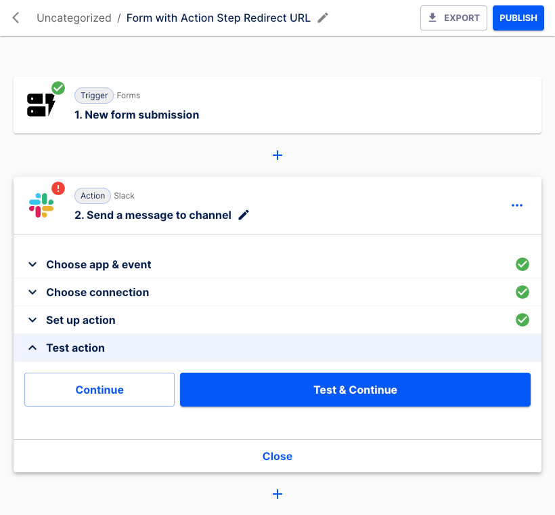Open the Uncategorized breadcrumb link
Image resolution: width=555 pixels, height=515 pixels.
pos(74,18)
